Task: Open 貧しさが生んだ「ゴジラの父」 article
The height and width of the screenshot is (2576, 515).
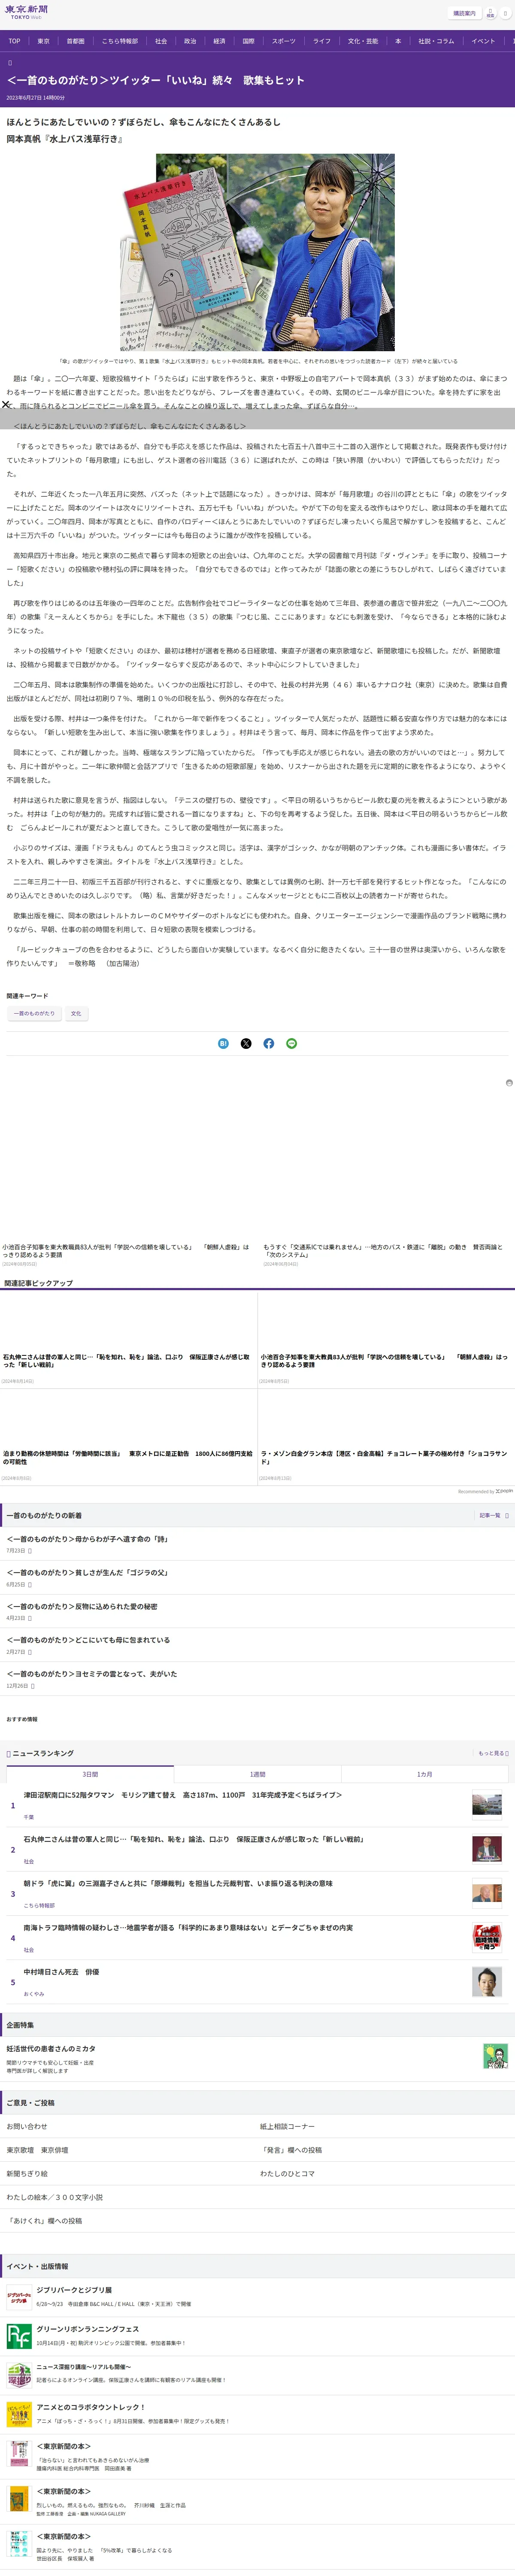Action: click(87, 1573)
